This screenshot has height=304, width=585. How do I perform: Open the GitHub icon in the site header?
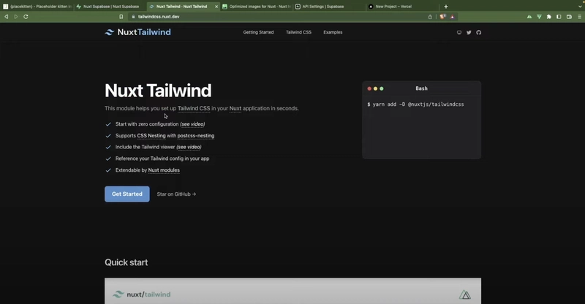(479, 32)
